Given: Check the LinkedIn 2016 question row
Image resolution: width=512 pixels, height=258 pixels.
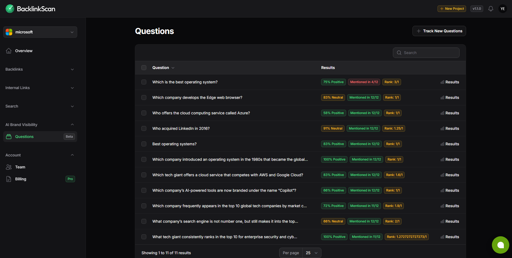Looking at the screenshot, I should click(144, 128).
